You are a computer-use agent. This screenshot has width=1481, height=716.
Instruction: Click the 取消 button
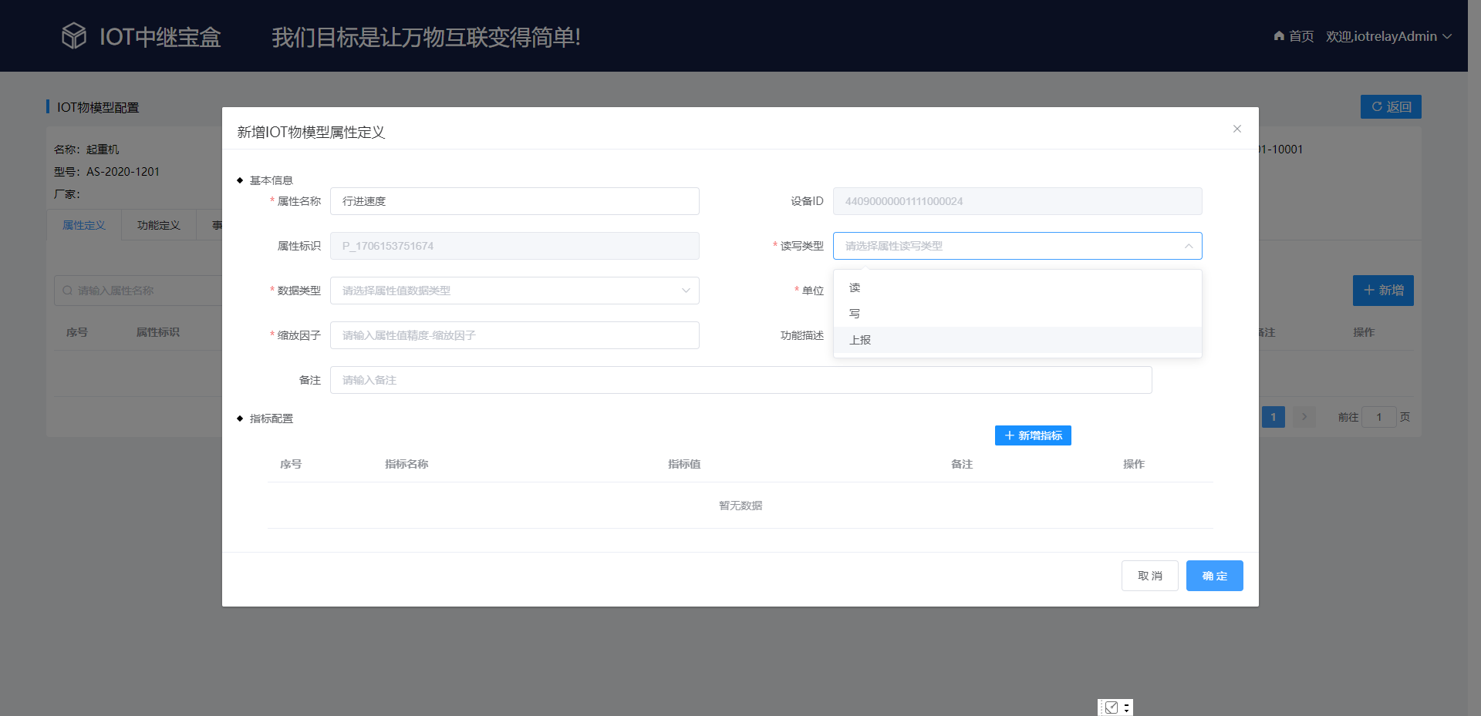pos(1149,576)
